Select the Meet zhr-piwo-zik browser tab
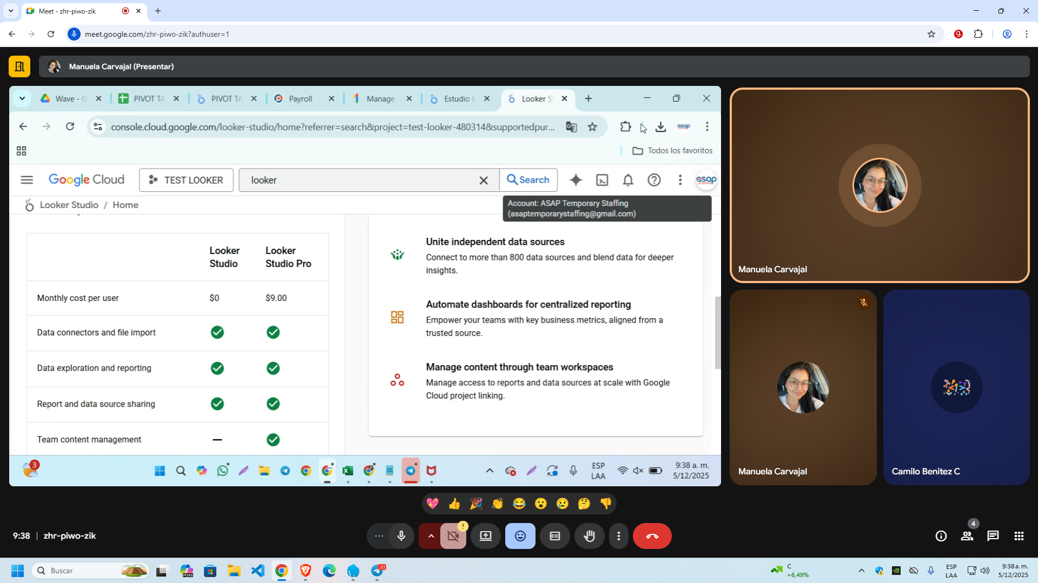The height and width of the screenshot is (583, 1038). tap(76, 11)
